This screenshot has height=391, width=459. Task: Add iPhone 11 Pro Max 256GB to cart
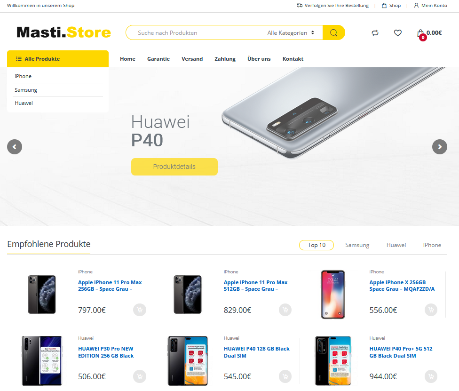pyautogui.click(x=140, y=310)
